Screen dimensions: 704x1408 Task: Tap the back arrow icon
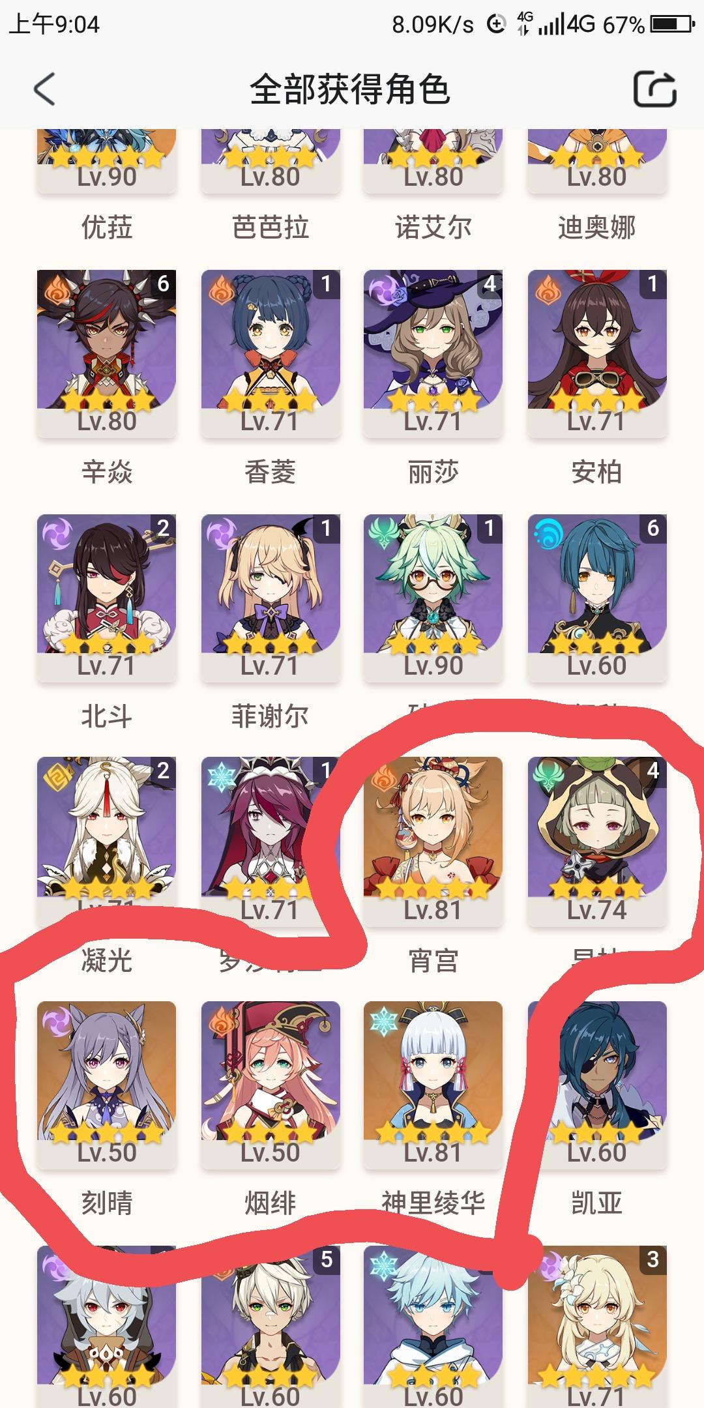click(x=44, y=89)
